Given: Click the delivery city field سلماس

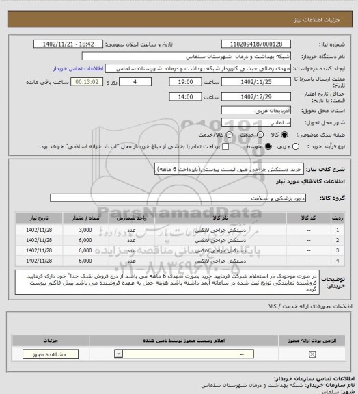Looking at the screenshot, I should [x=256, y=122].
